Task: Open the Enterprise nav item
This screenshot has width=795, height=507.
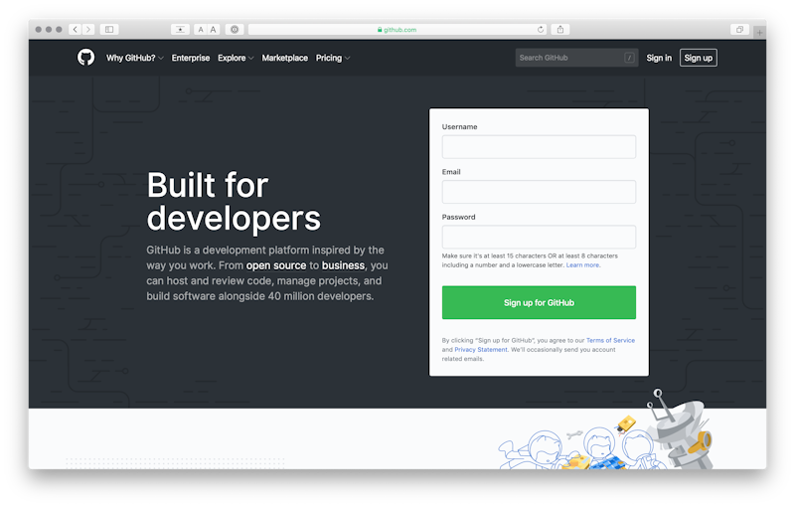Action: (x=191, y=58)
